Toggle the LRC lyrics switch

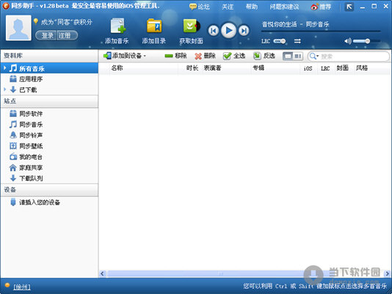point(279,41)
